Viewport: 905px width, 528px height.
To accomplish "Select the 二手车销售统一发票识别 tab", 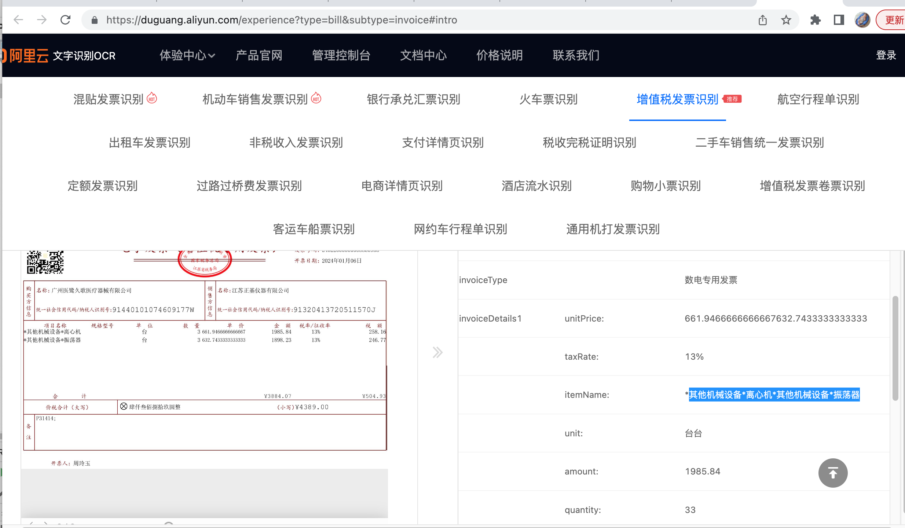I will 760,143.
